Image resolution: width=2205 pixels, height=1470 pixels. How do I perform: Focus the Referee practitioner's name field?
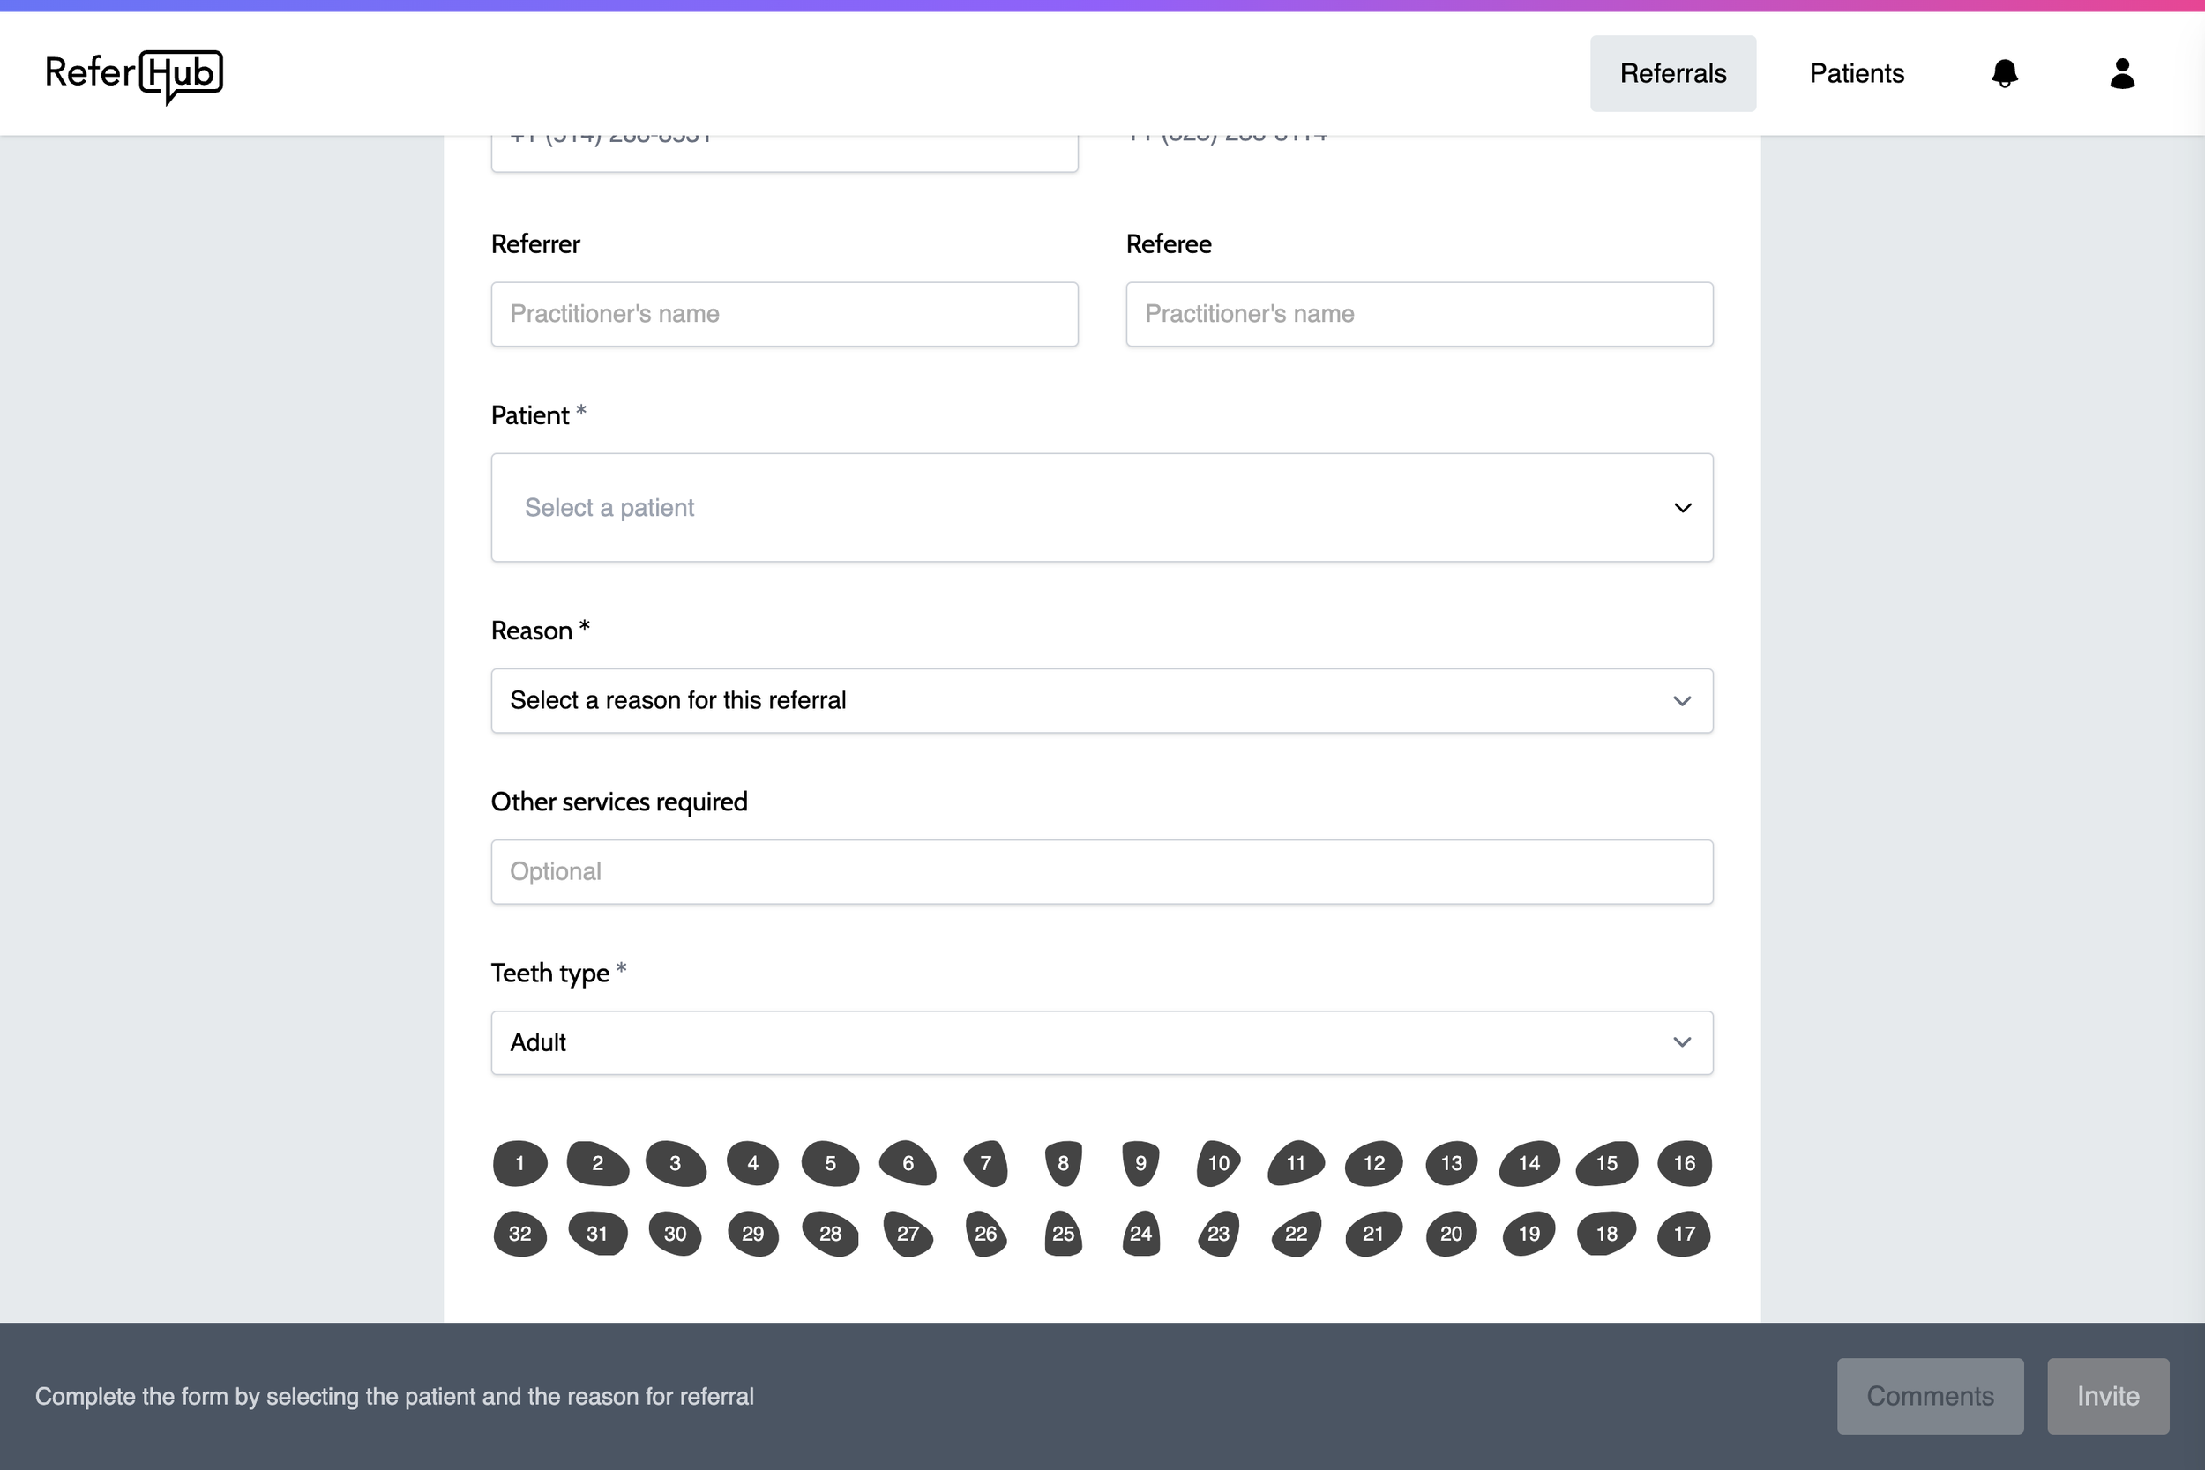coord(1419,315)
